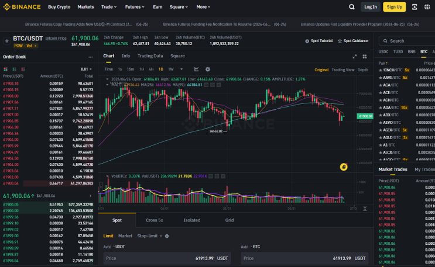Screen dimensions: 435x267
Task: Click the yellow Sign Up button
Action: coord(394,7)
